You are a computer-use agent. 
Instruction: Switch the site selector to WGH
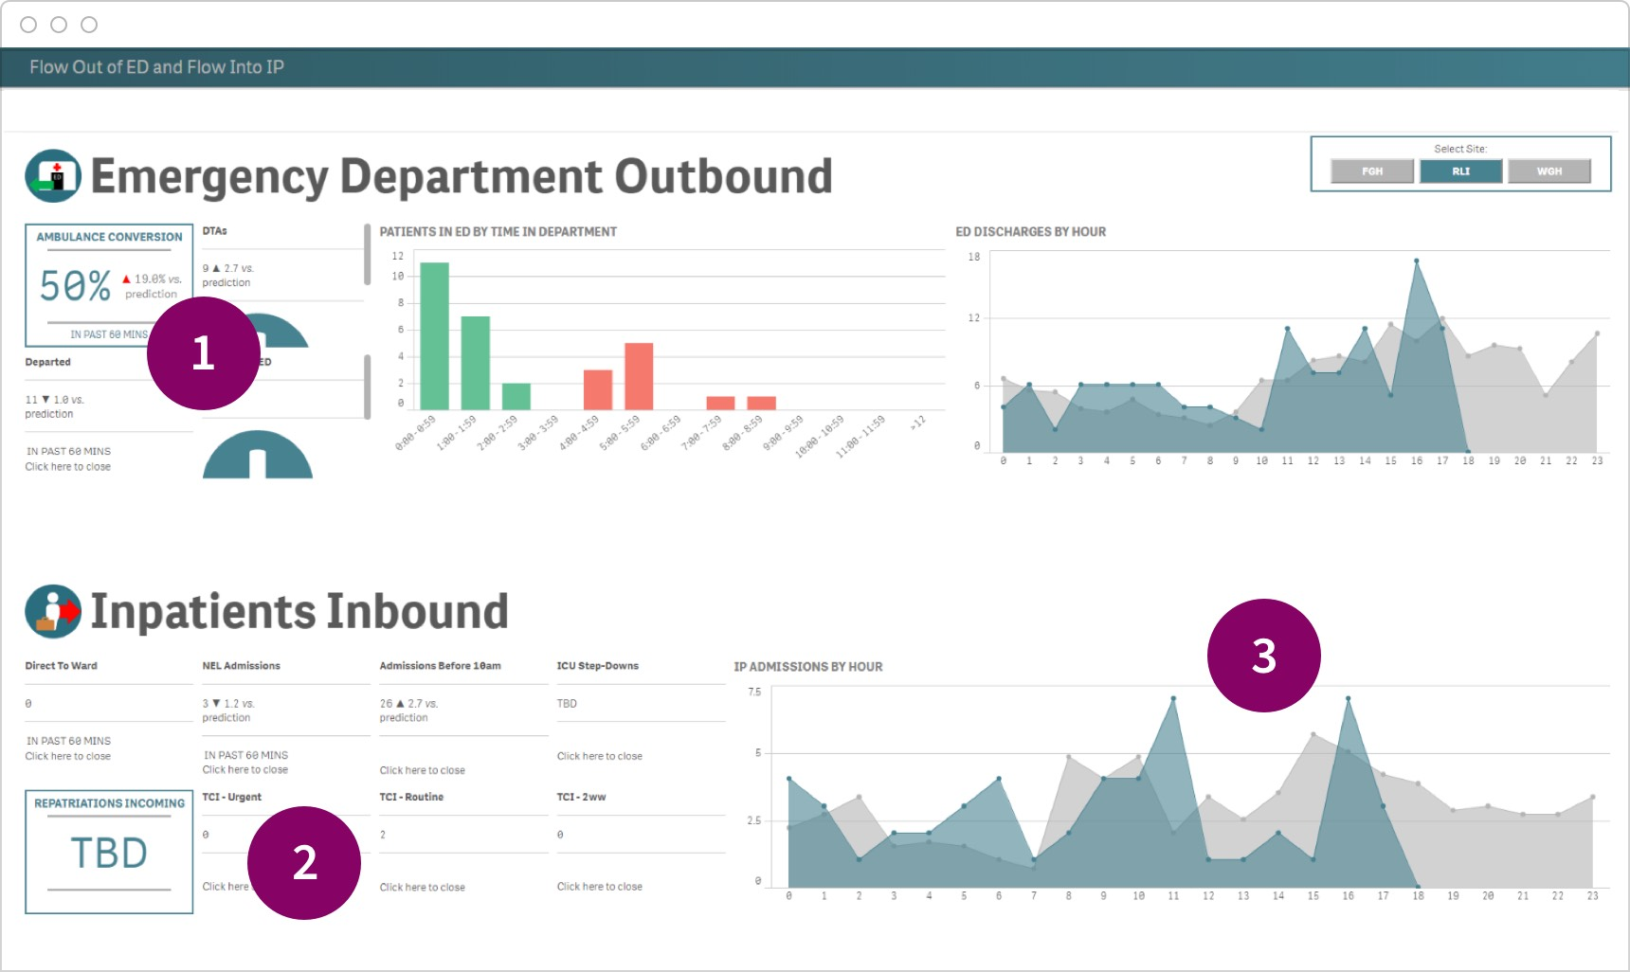(1548, 171)
